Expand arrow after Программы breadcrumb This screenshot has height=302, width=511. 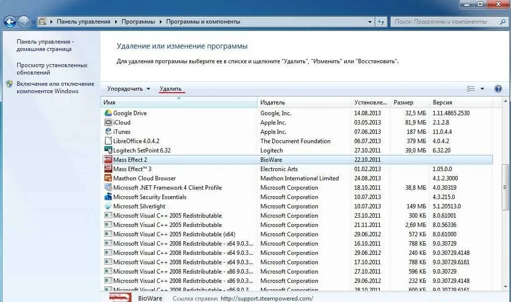point(161,22)
